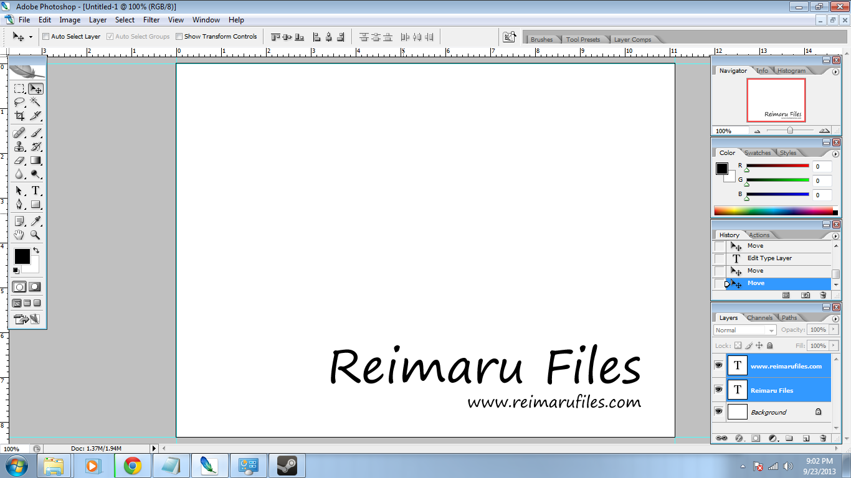Click the foreground color swatch in toolbox
Screen dimensions: 851x478
pos(22,256)
